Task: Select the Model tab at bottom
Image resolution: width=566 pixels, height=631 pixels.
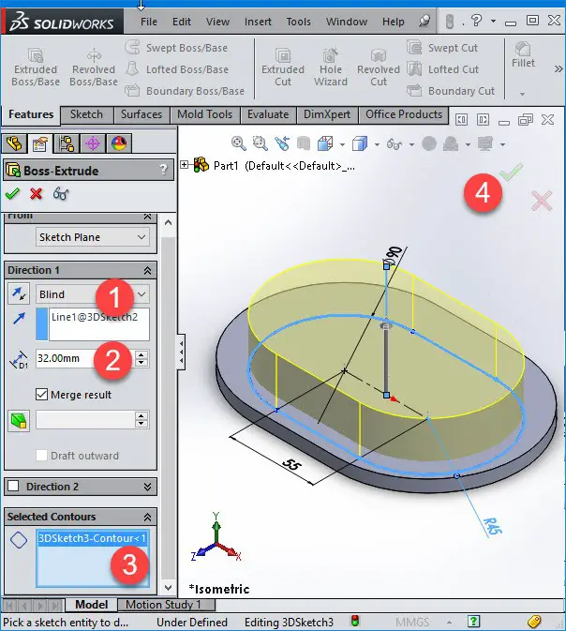Action: coord(91,605)
